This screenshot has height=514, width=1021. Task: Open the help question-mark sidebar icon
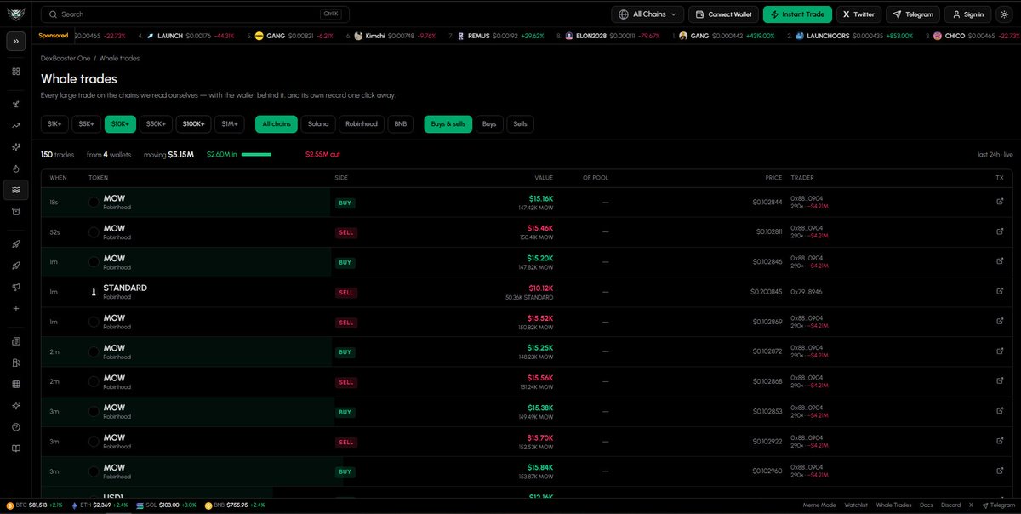tap(15, 427)
